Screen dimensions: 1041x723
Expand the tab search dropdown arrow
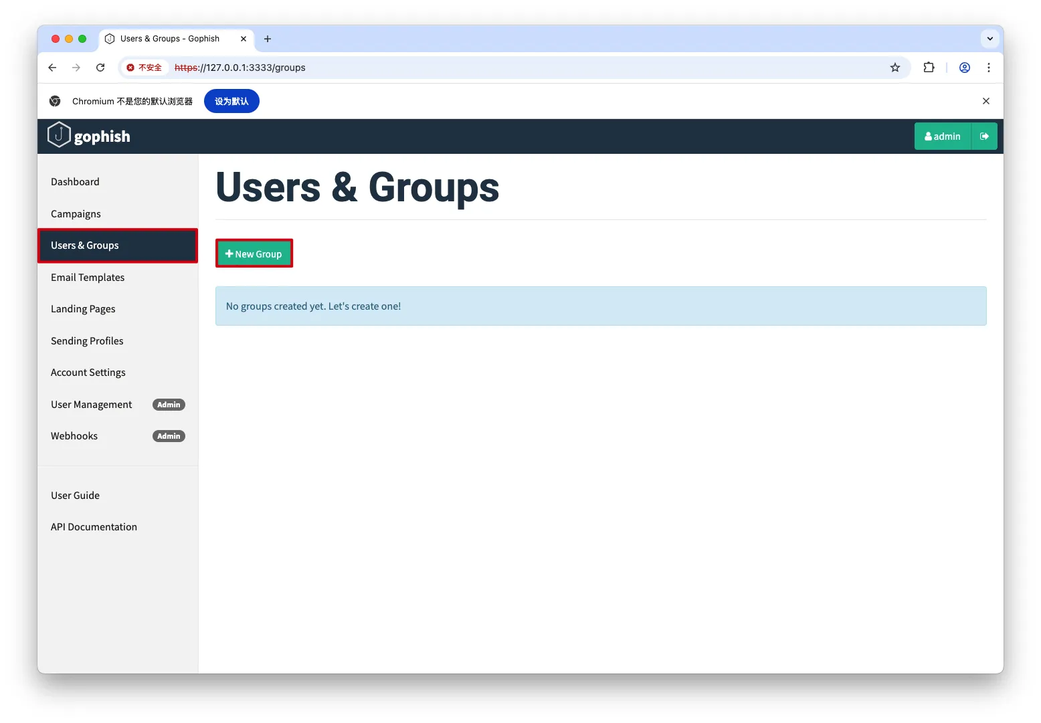pyautogui.click(x=989, y=39)
